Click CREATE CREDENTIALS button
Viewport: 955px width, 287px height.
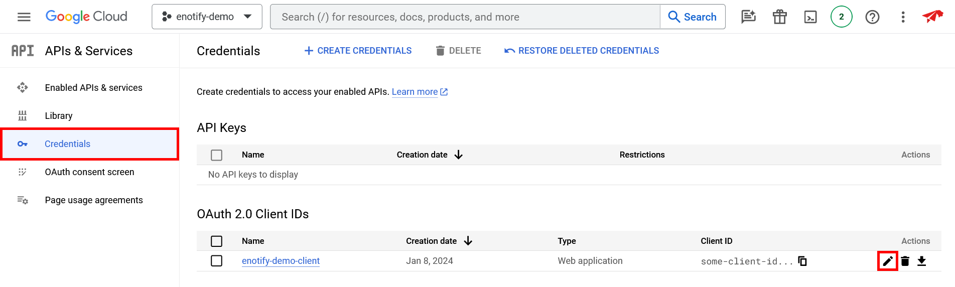pos(358,51)
